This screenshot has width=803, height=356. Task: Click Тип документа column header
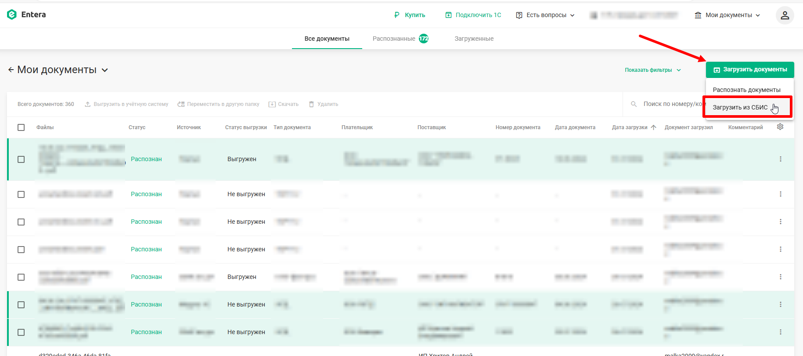coord(292,127)
